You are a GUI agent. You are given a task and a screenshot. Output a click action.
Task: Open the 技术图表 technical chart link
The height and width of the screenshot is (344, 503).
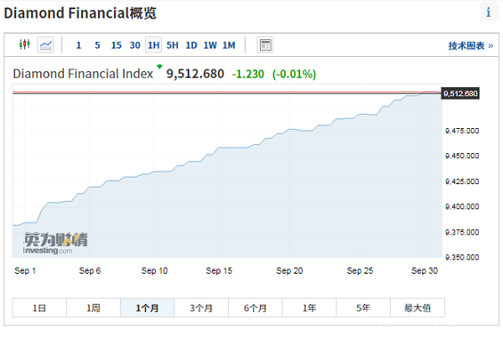tap(471, 46)
